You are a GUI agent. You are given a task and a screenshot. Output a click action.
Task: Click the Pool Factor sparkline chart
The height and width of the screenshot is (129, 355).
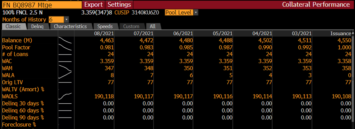click(x=65, y=47)
